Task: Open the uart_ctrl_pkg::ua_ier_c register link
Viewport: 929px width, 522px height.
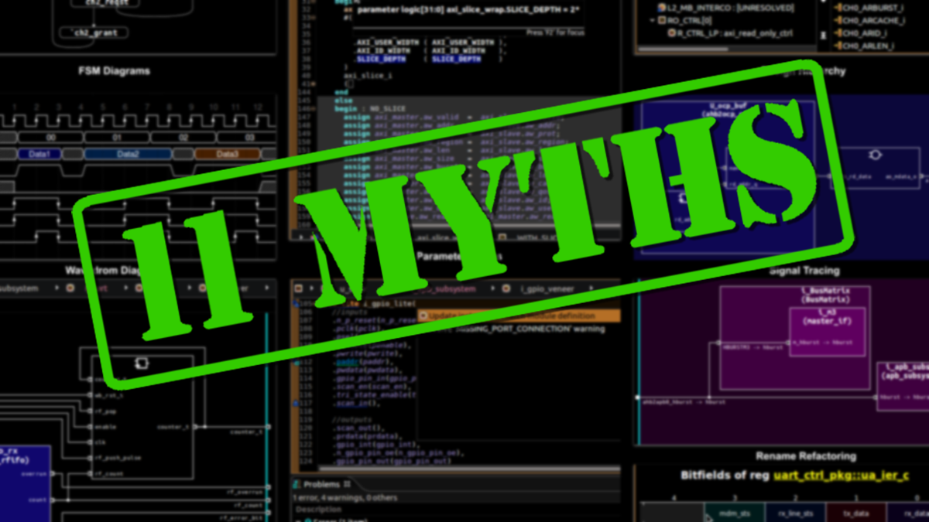Action: (840, 478)
